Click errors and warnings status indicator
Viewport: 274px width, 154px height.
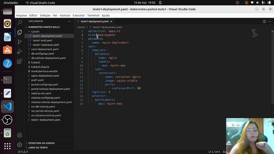click(x=23, y=152)
